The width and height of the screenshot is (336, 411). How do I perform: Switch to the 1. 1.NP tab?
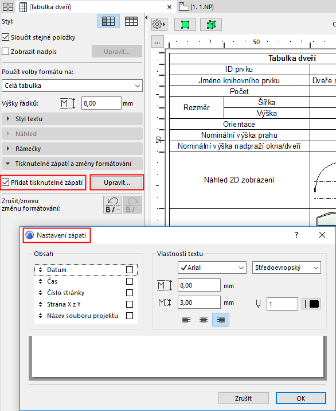click(x=197, y=7)
